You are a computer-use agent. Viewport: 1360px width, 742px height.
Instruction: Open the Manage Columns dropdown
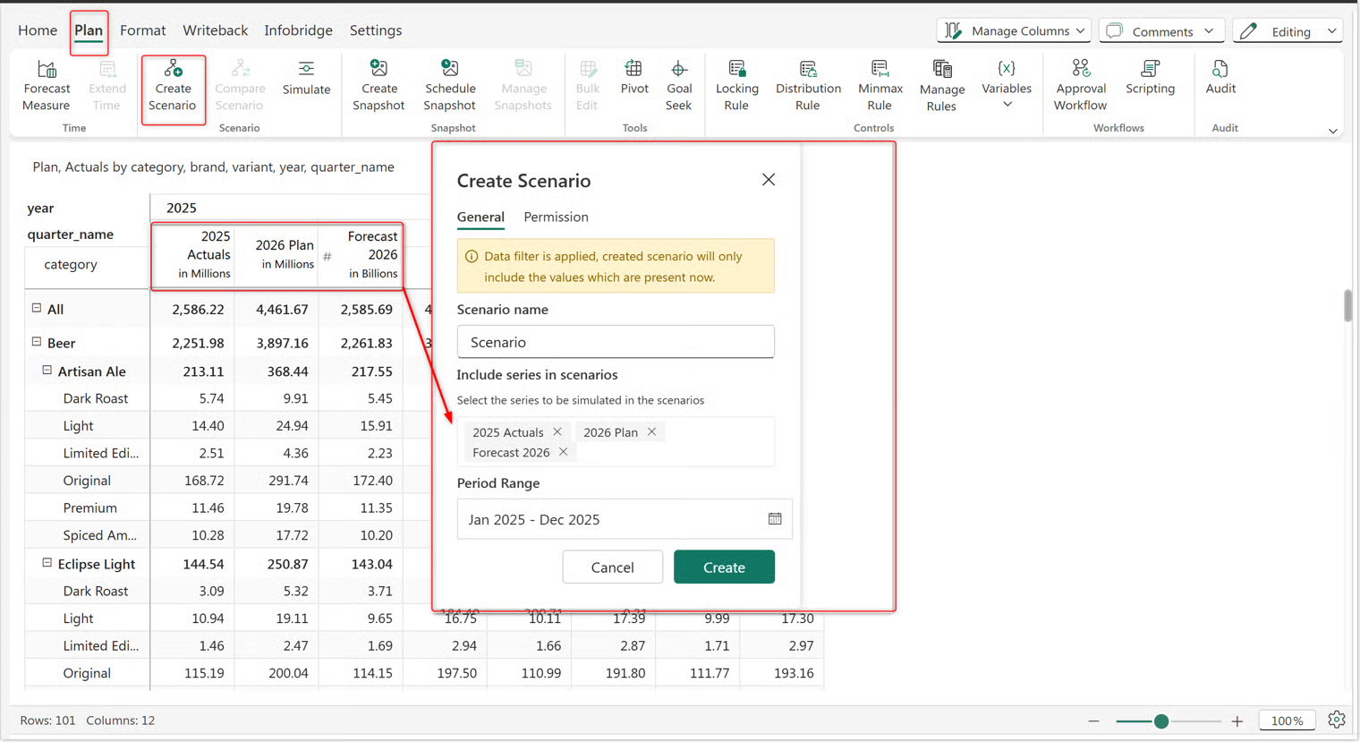[x=1014, y=31]
